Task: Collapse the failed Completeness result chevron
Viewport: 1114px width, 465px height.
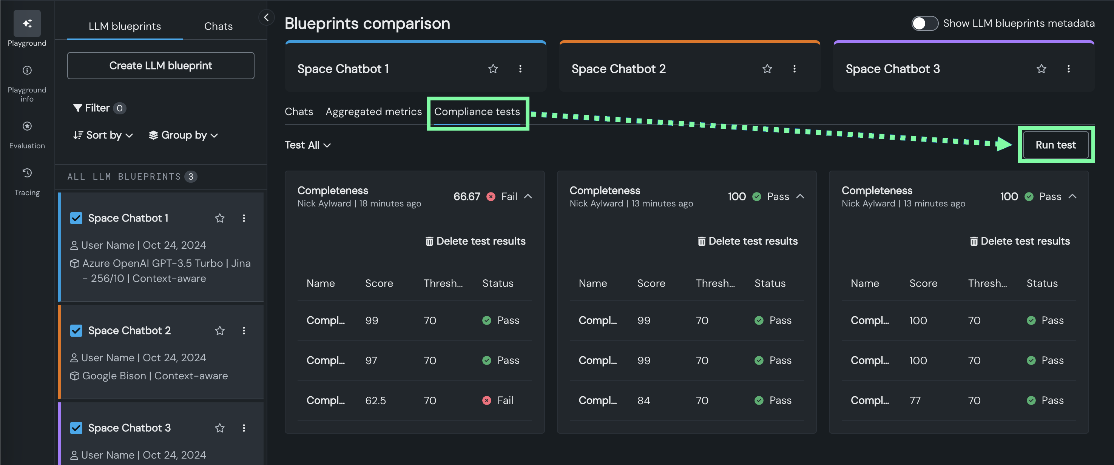Action: (x=528, y=197)
